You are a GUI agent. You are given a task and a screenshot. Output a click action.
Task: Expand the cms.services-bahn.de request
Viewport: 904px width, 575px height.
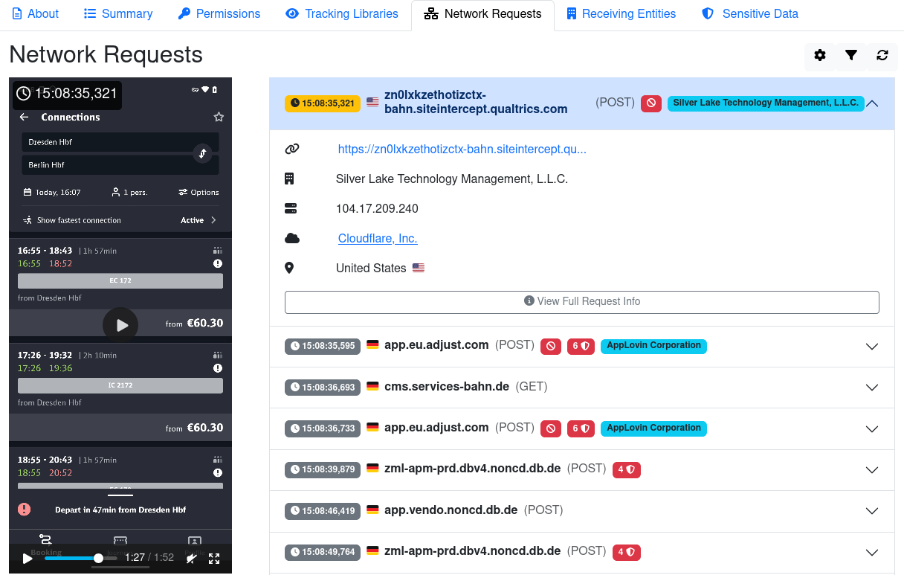[872, 388]
